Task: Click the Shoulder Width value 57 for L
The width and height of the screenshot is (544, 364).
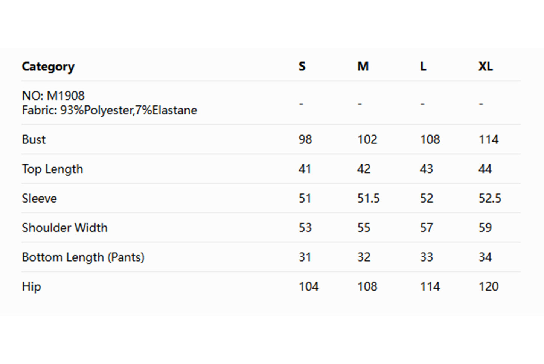Action: point(427,228)
